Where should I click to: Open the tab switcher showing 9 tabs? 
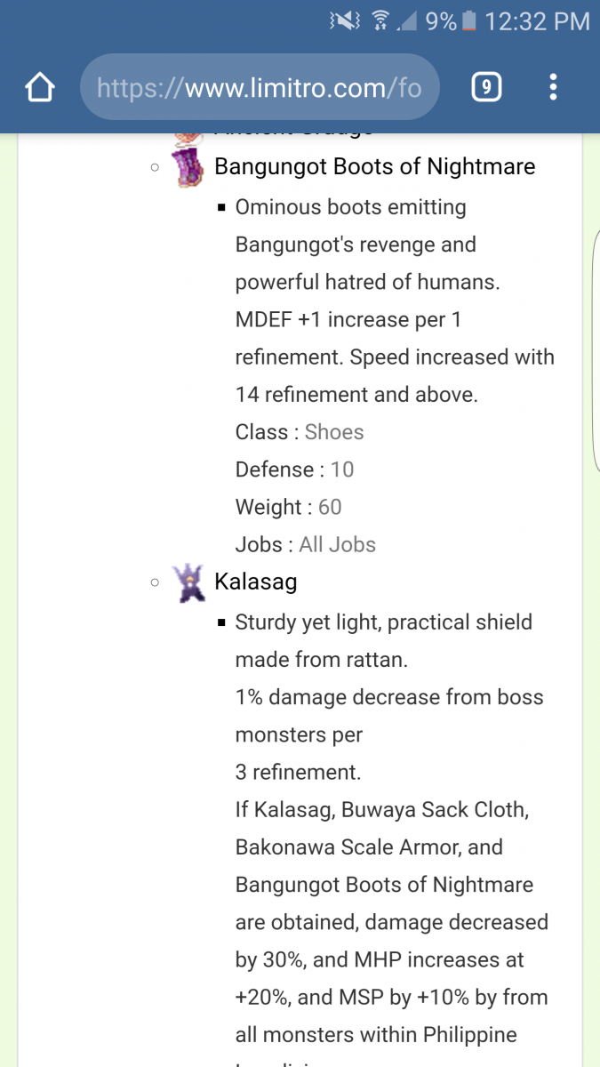click(485, 87)
